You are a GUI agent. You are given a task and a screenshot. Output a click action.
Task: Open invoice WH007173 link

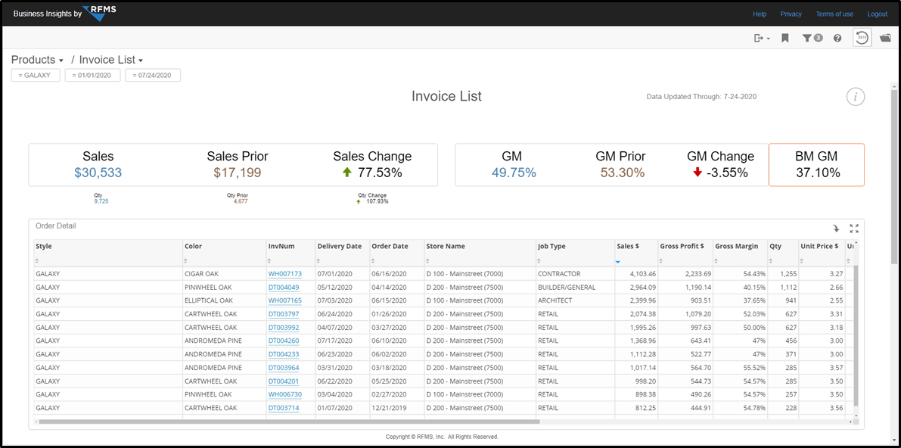point(284,274)
